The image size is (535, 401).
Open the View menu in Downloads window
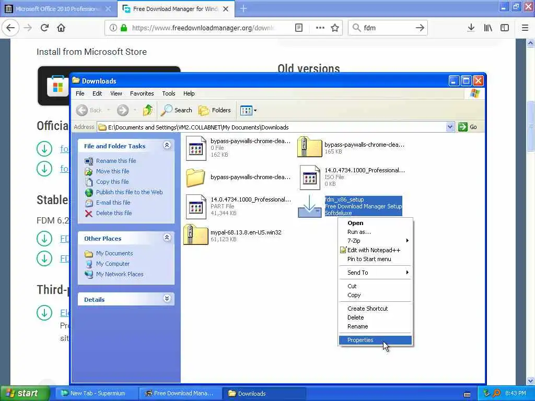pos(116,93)
